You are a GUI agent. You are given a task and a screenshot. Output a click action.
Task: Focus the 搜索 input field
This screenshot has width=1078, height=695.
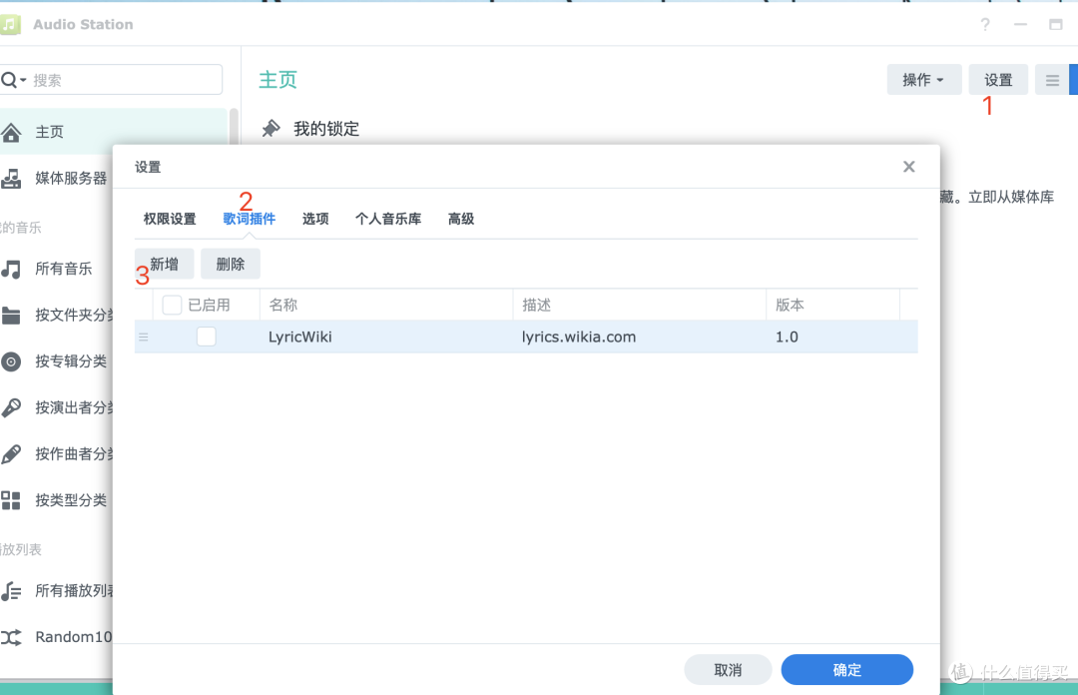click(x=112, y=80)
